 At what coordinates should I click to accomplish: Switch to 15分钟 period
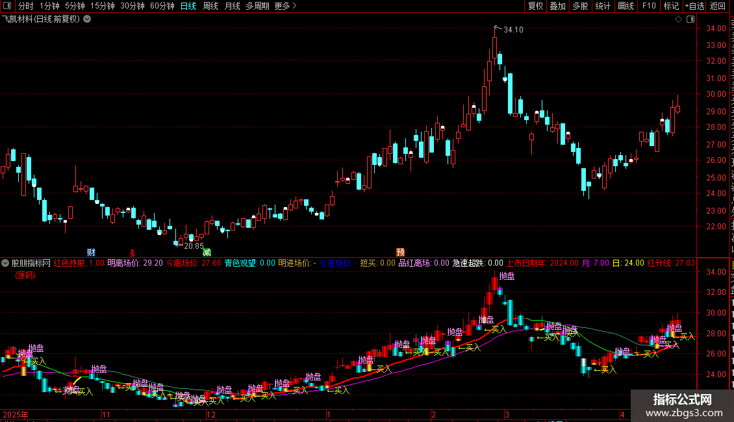pyautogui.click(x=103, y=6)
